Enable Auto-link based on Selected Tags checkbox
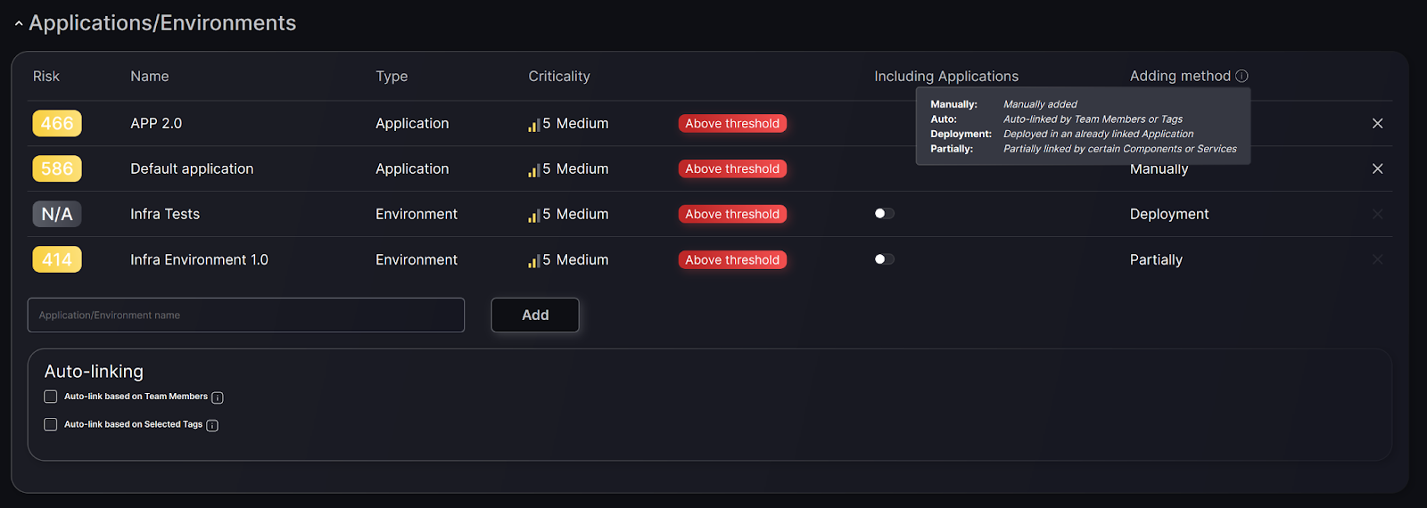The image size is (1427, 508). coord(51,424)
